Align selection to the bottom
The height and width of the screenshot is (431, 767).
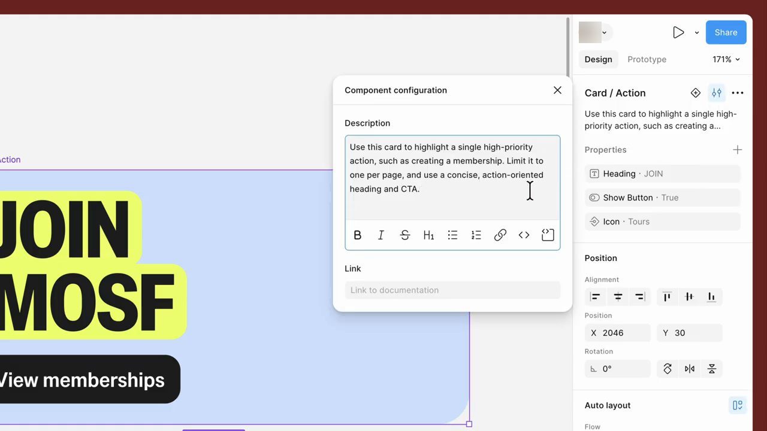coord(711,297)
